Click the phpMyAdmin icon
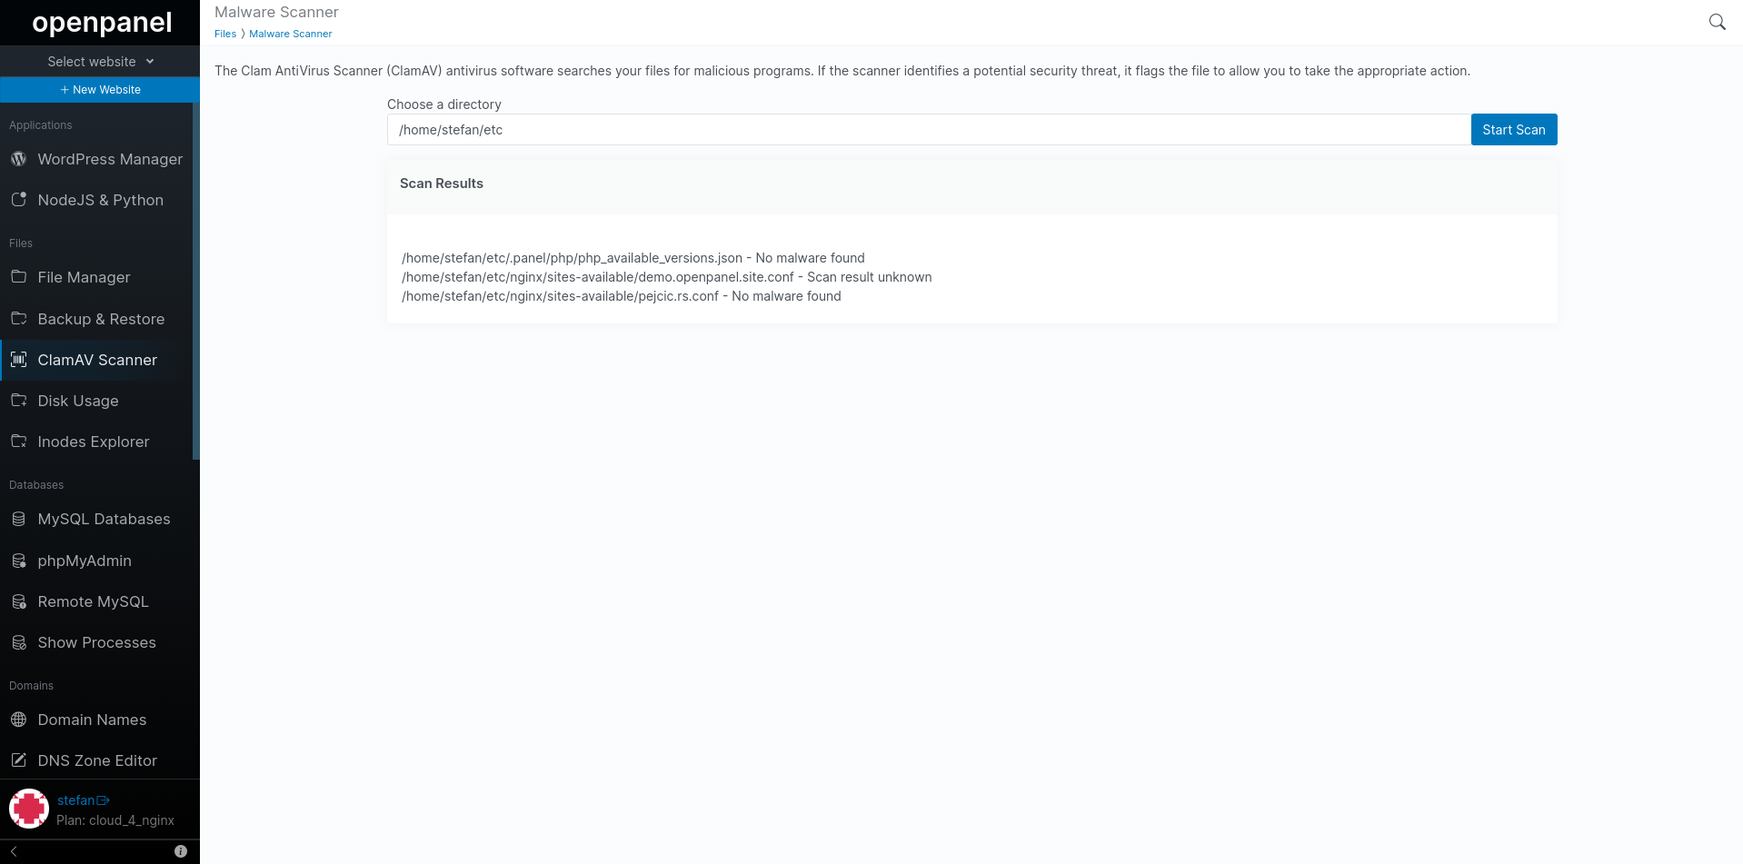 (18, 561)
